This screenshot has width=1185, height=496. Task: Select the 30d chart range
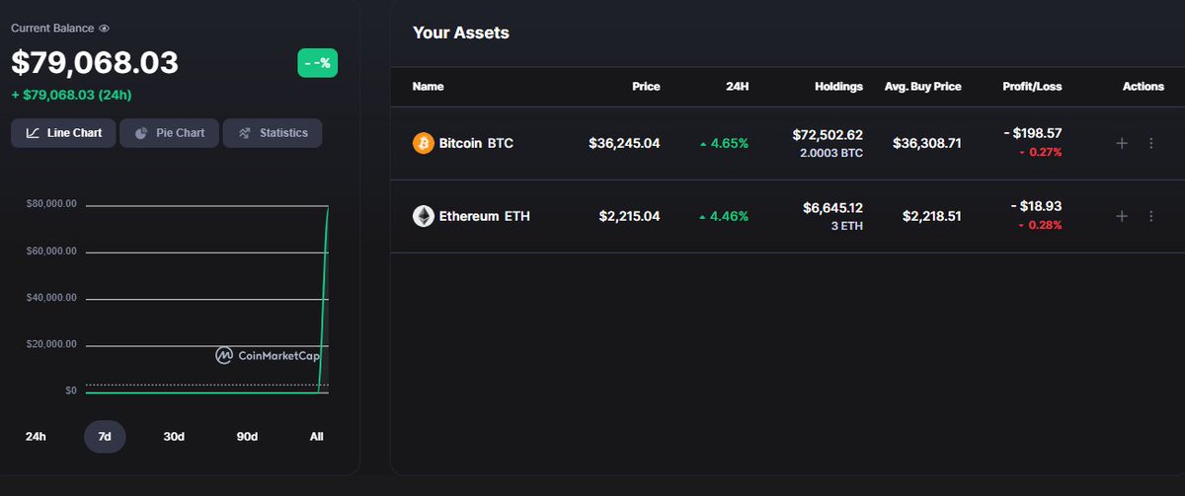(174, 436)
